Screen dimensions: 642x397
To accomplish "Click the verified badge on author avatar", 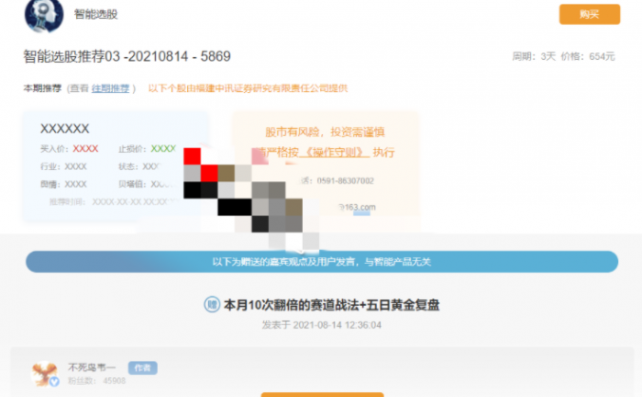I will pos(54,382).
